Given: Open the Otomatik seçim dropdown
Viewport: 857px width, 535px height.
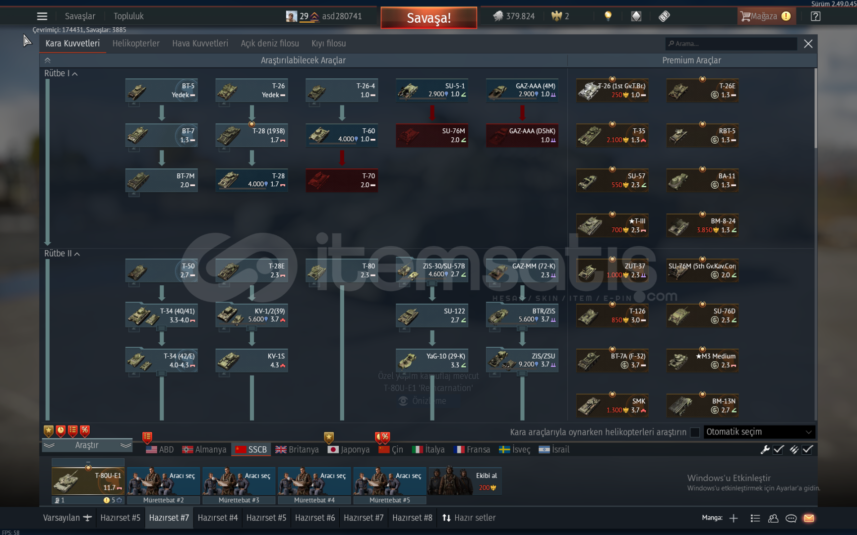Looking at the screenshot, I should (x=759, y=432).
